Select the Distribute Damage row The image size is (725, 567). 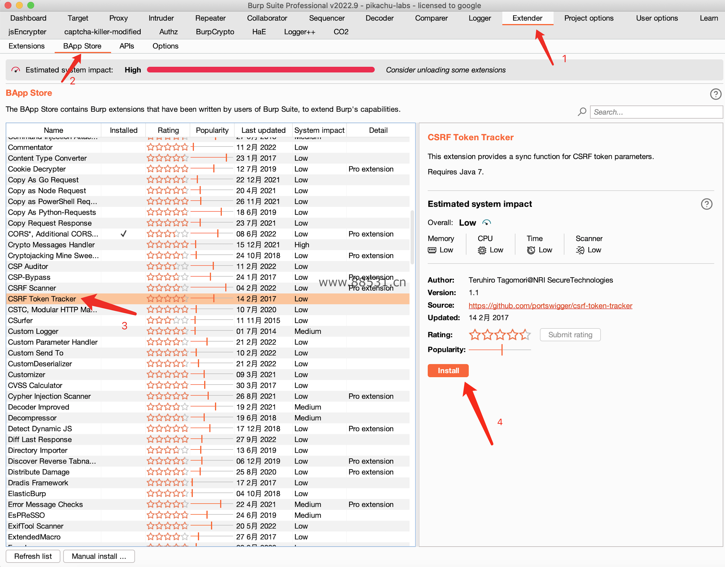pos(208,472)
